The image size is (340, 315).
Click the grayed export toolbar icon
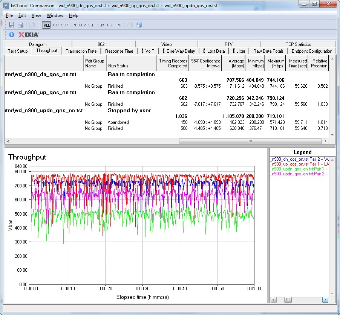coord(130,25)
